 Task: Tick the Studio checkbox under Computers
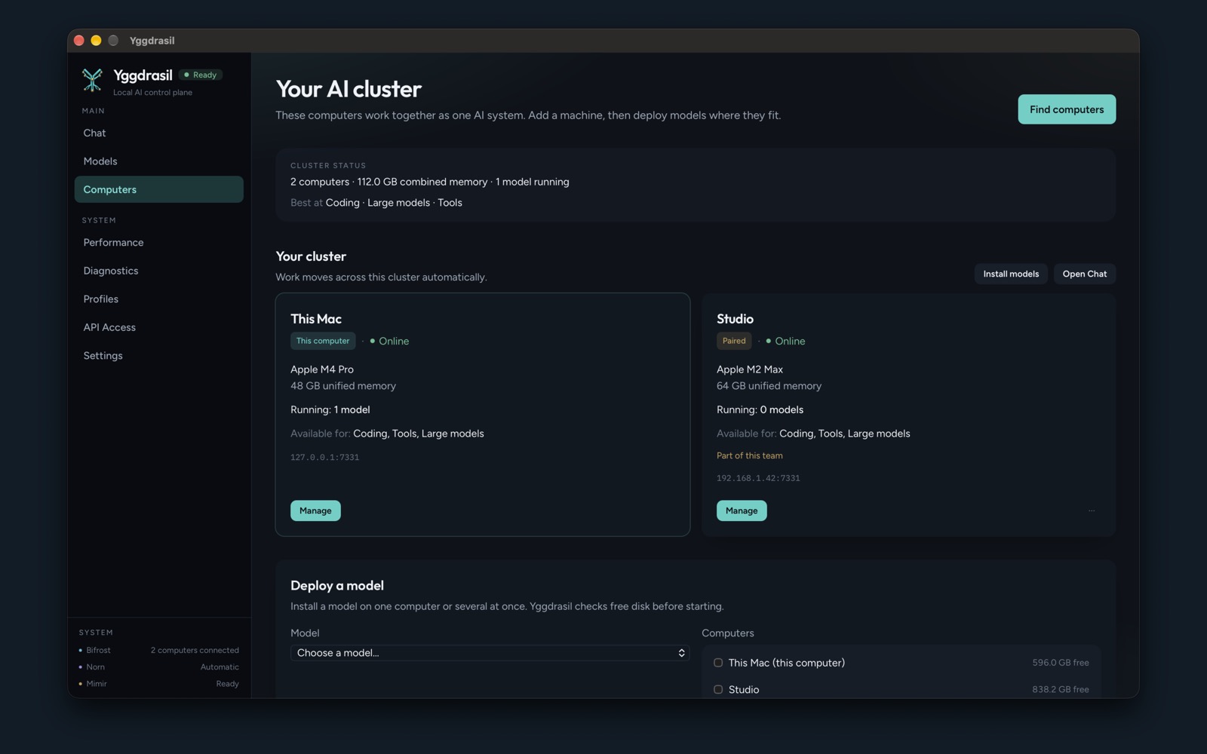tap(718, 689)
